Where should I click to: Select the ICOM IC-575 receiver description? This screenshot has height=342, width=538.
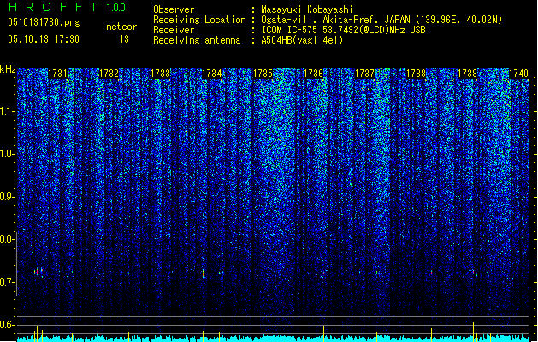coord(343,30)
